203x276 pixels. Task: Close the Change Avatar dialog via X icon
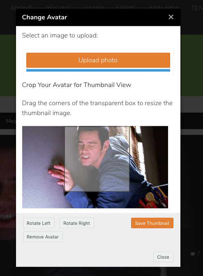[171, 17]
